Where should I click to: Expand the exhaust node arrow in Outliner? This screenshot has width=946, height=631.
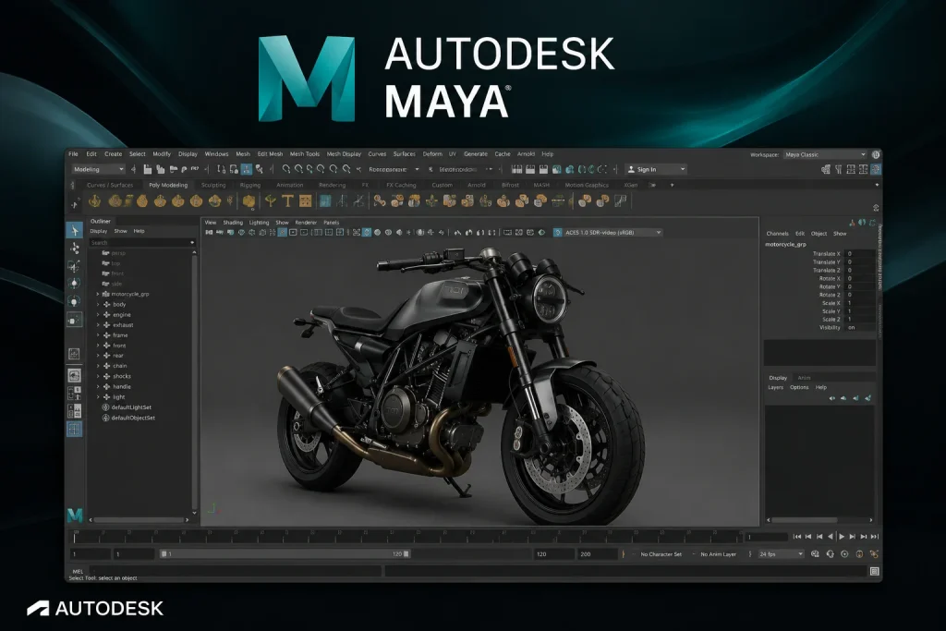(x=98, y=325)
